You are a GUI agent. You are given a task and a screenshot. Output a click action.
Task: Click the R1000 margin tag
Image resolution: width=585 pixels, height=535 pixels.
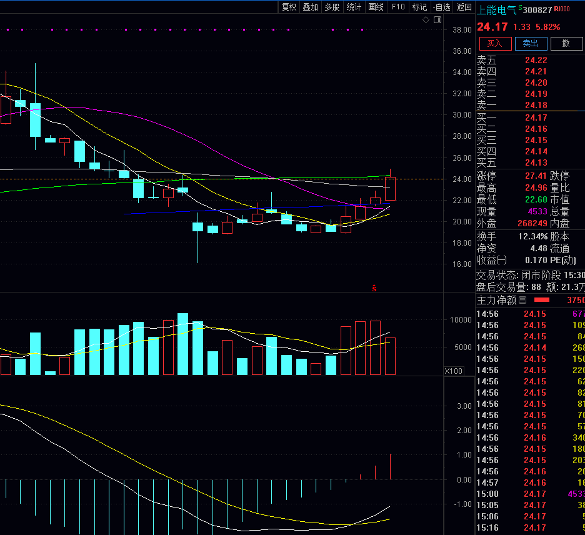tap(562, 9)
